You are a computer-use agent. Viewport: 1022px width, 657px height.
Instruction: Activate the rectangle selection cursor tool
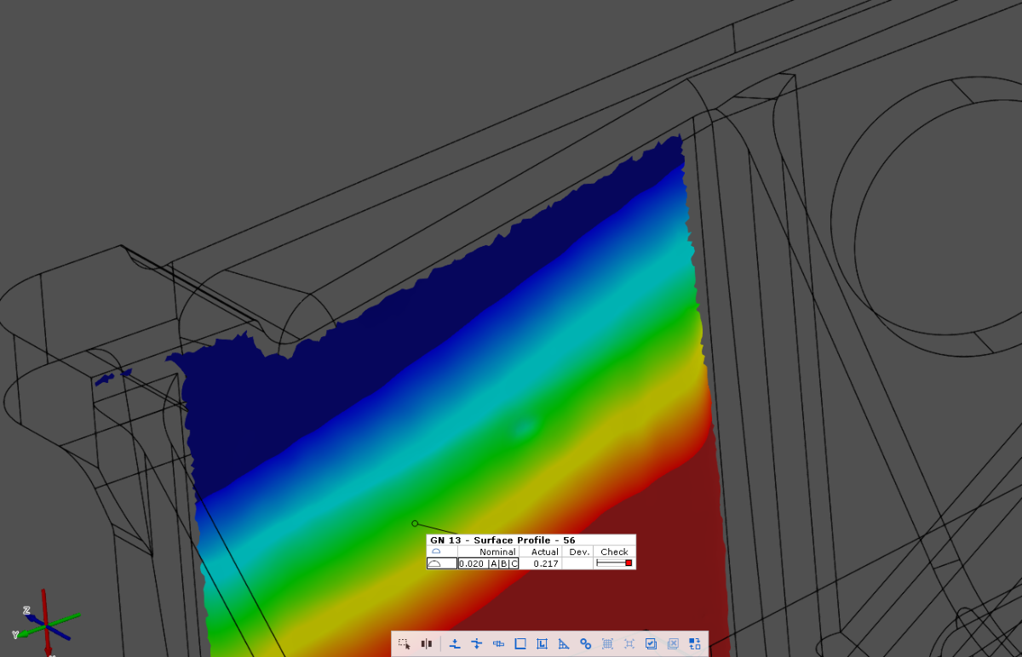pos(405,644)
